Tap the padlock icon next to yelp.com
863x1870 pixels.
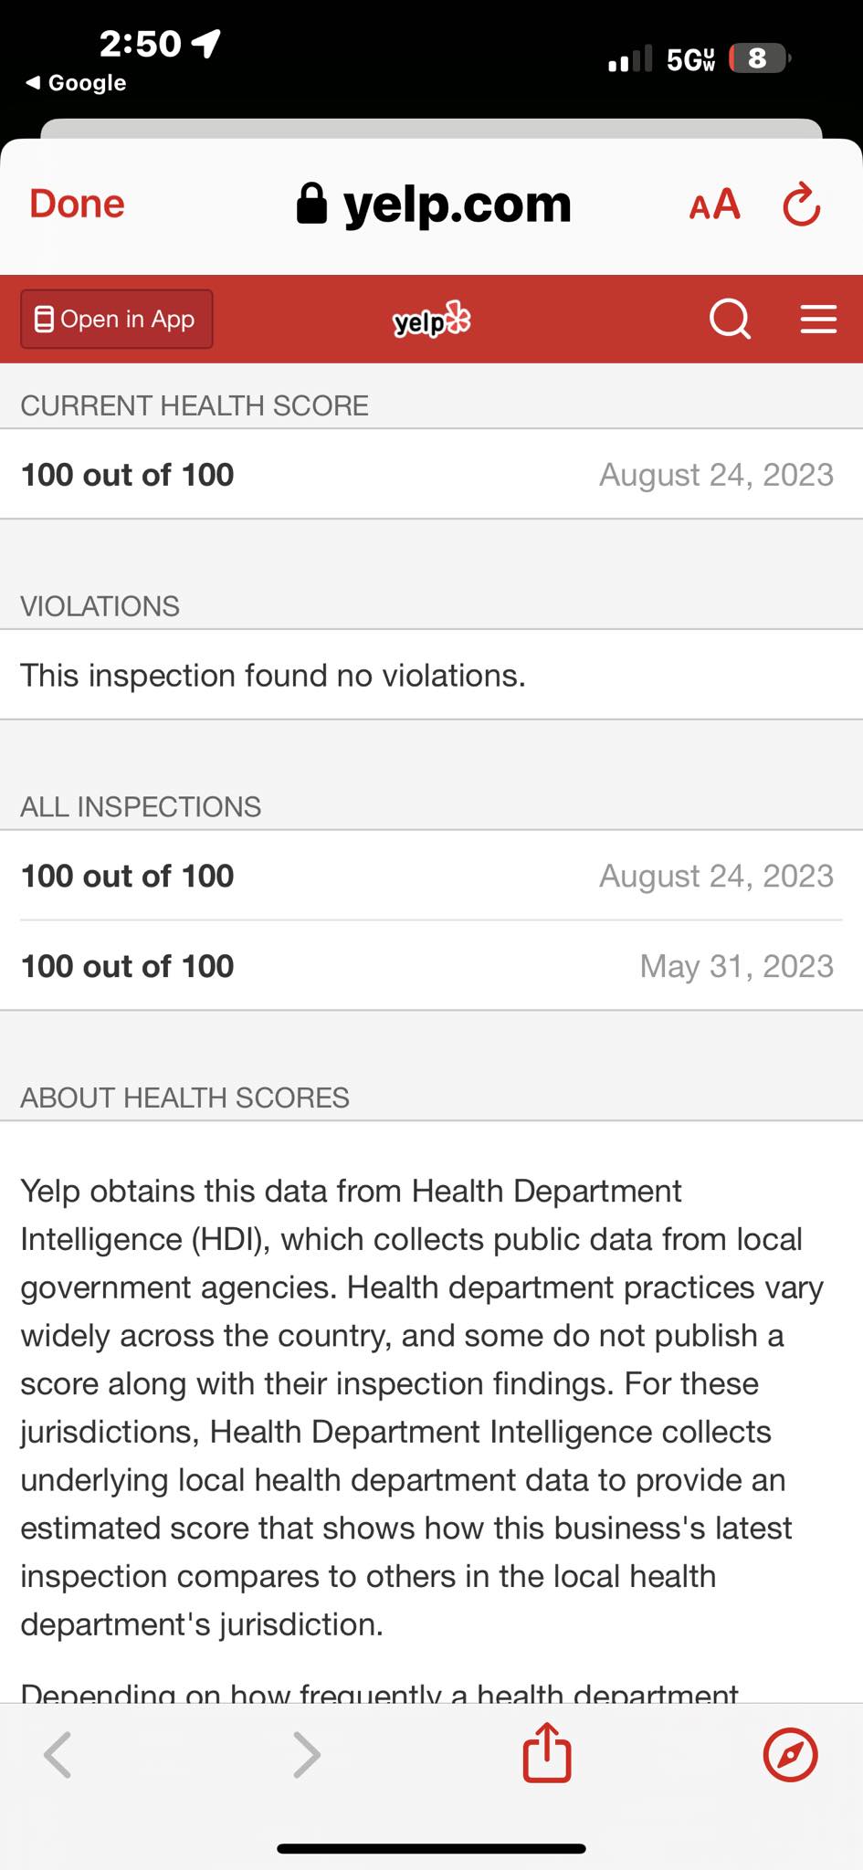click(x=311, y=203)
